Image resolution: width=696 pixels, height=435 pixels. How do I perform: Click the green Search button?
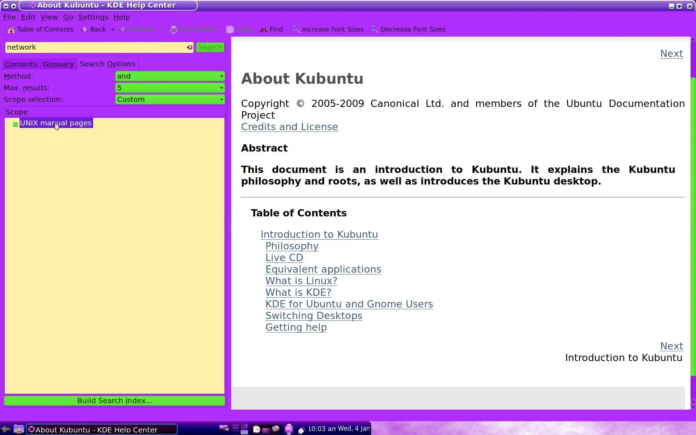pyautogui.click(x=210, y=47)
